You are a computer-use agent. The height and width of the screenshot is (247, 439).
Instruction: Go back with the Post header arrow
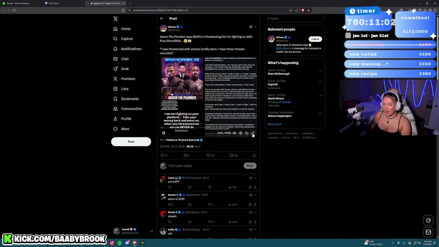click(x=162, y=19)
